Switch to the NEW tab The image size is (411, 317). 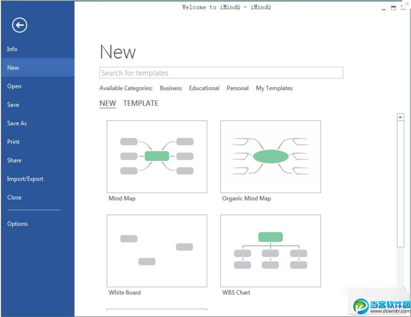coord(108,103)
